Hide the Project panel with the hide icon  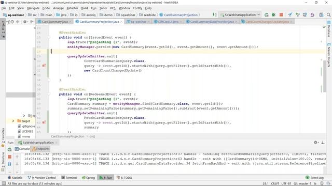tap(32, 22)
